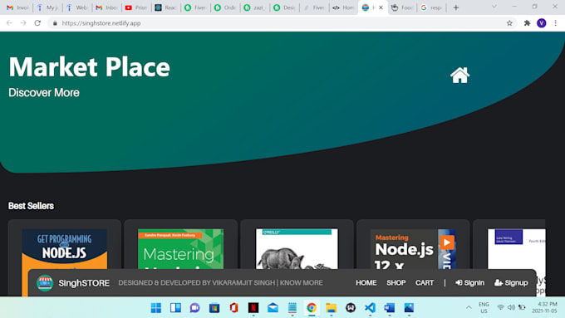Open the Wi-Fi network tray icon
565x318 pixels.
click(500, 307)
